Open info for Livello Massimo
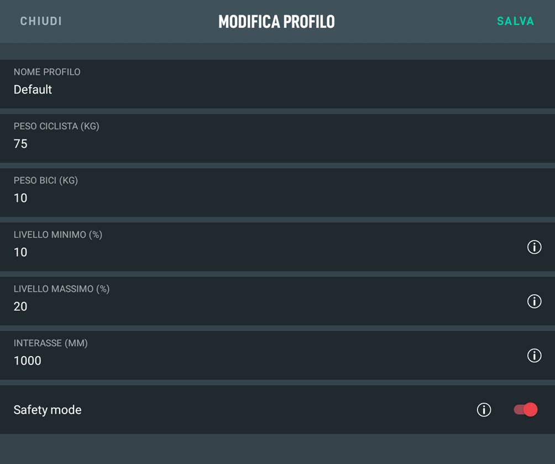This screenshot has width=555, height=464. coord(534,301)
